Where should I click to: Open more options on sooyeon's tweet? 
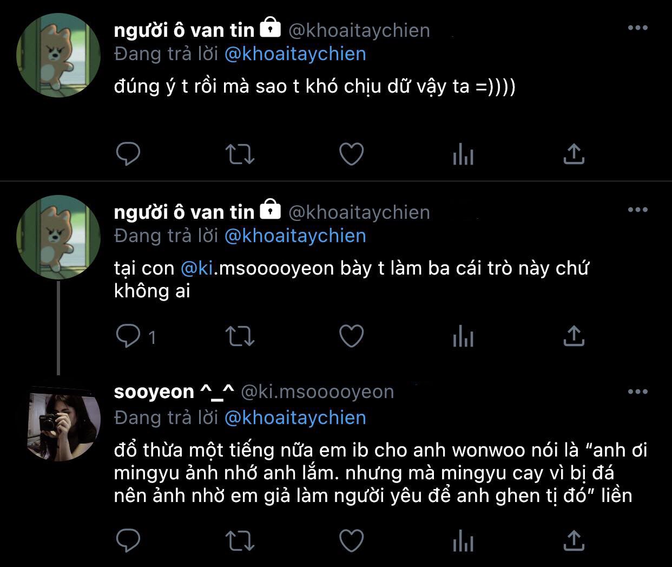pyautogui.click(x=637, y=392)
